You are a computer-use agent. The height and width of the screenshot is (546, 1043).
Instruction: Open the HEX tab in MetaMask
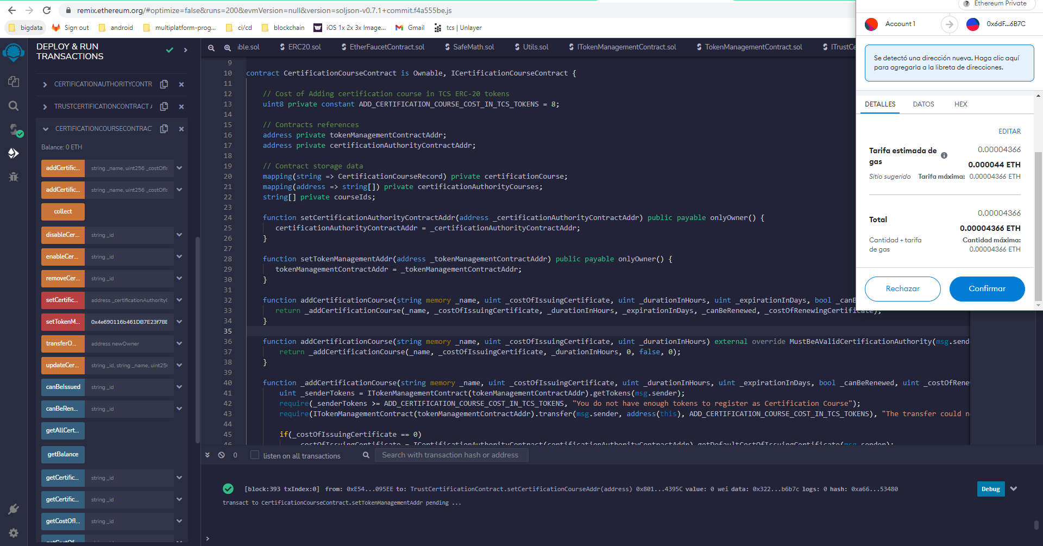[x=960, y=104]
